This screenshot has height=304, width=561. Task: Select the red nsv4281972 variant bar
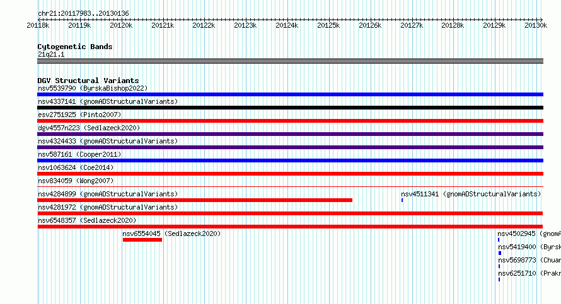point(290,213)
